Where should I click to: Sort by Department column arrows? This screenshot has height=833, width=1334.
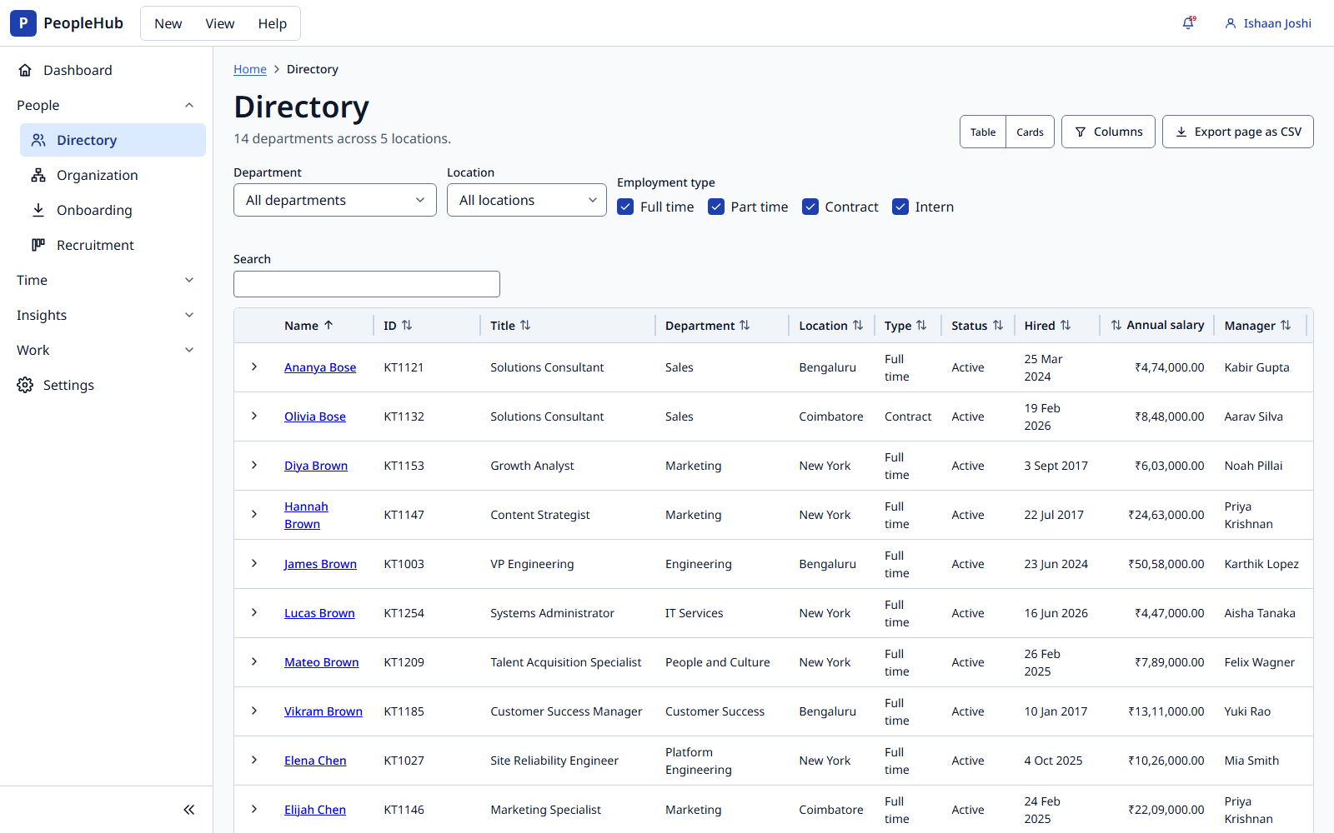pyautogui.click(x=745, y=326)
